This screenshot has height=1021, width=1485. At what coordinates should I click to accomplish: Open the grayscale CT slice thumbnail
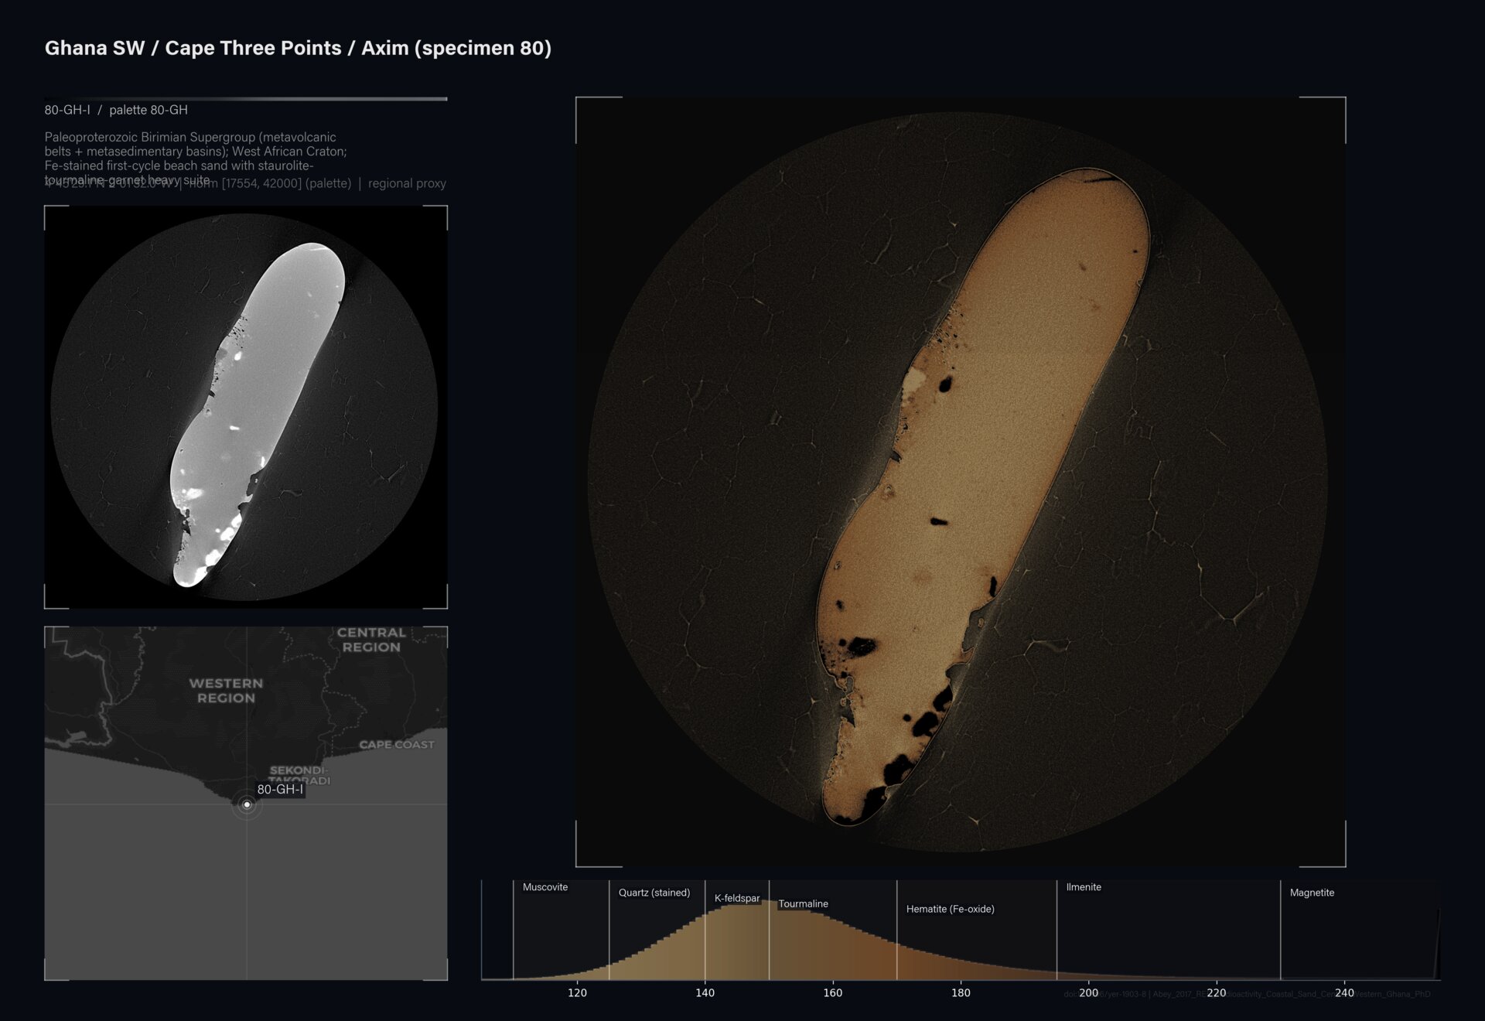[x=246, y=407]
